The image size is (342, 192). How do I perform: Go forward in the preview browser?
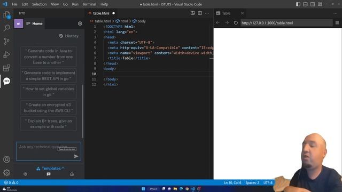click(227, 22)
